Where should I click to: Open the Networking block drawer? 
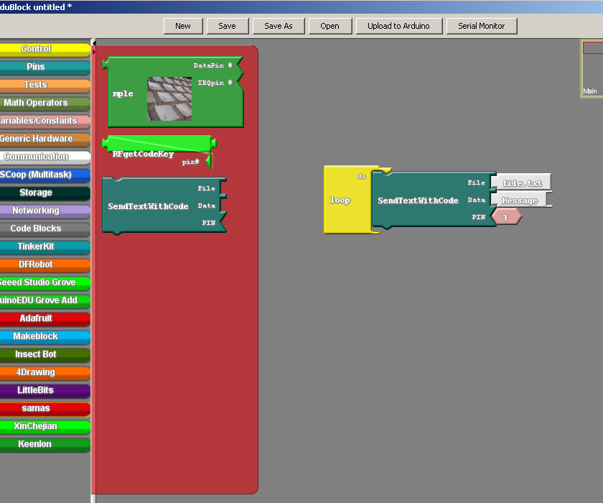coord(45,211)
